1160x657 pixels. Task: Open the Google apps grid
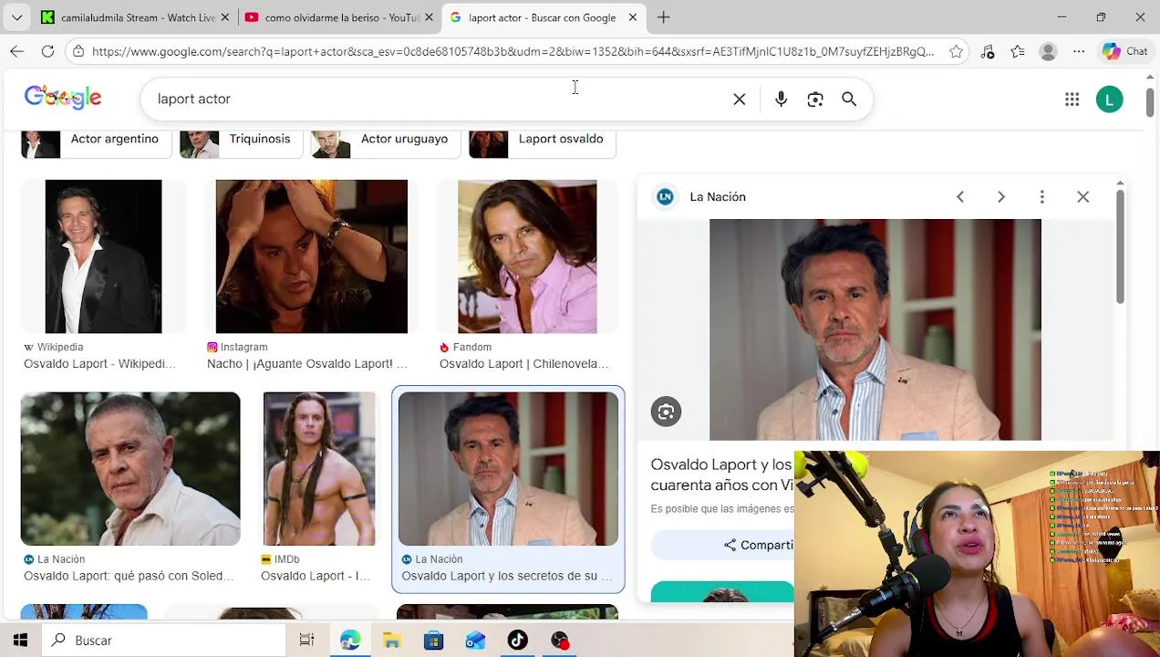tap(1072, 99)
